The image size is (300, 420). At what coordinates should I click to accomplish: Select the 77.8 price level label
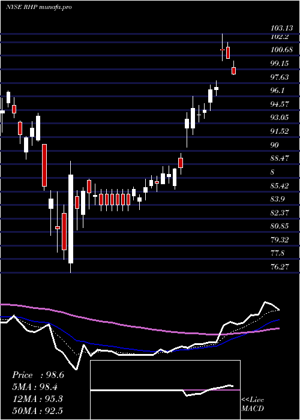278,253
